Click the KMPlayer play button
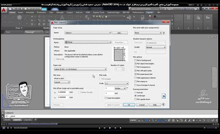220x134 pixels. coord(110,128)
